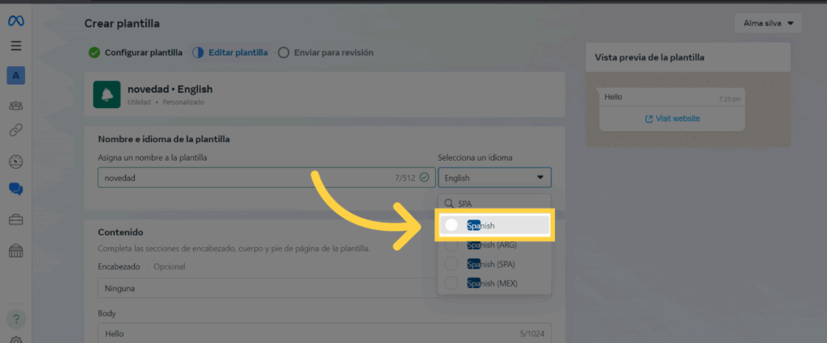Click the bank building sidebar icon
Image resolution: width=827 pixels, height=343 pixels.
coord(16,251)
